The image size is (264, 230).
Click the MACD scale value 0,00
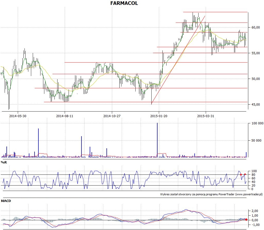pyautogui.click(x=255, y=220)
